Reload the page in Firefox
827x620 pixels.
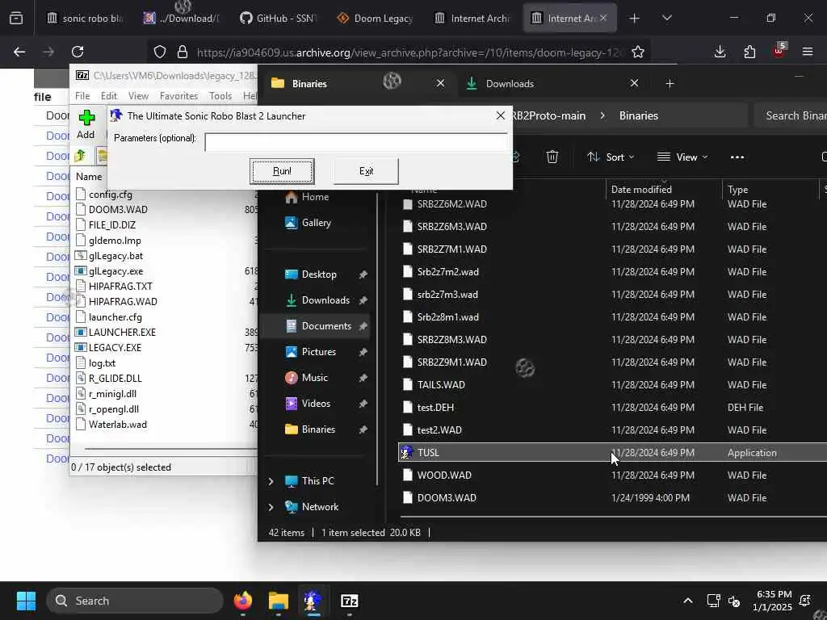tap(78, 52)
